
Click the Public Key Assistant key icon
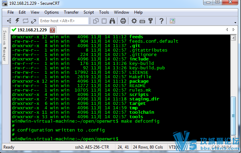coord(151,21)
